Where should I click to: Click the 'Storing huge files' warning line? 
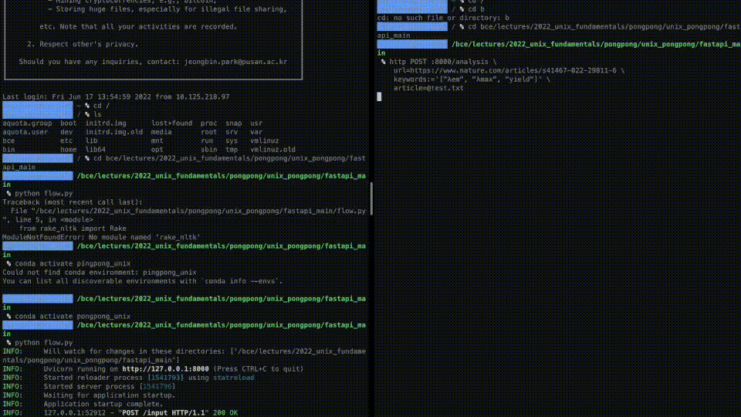click(x=167, y=9)
